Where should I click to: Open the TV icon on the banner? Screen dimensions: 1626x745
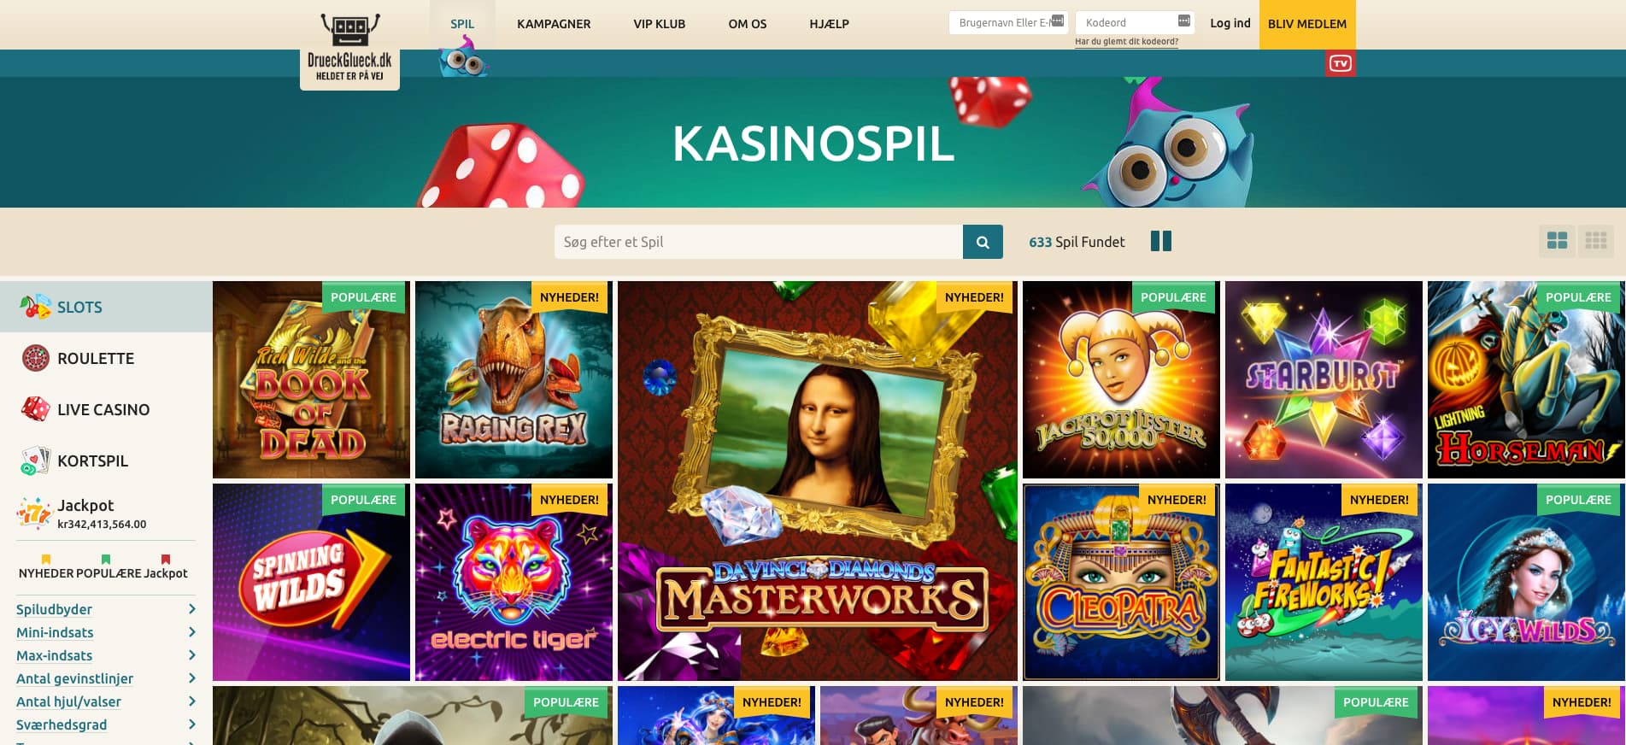1340,63
